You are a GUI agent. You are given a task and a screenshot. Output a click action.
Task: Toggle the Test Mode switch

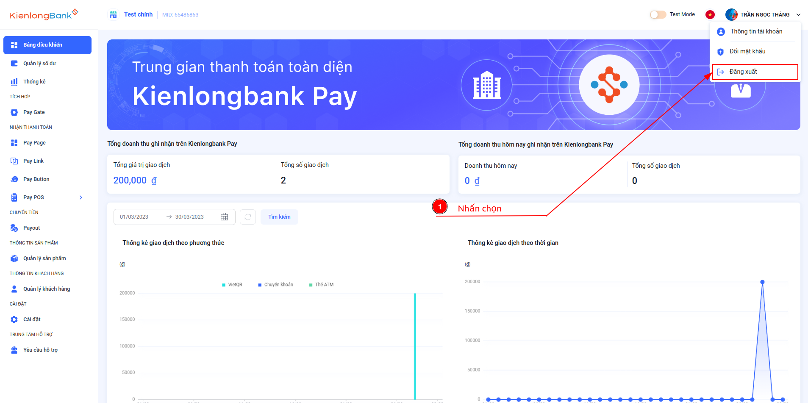point(658,15)
